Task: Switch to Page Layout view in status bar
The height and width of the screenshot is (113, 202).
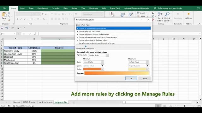Action: [x=164, y=106]
